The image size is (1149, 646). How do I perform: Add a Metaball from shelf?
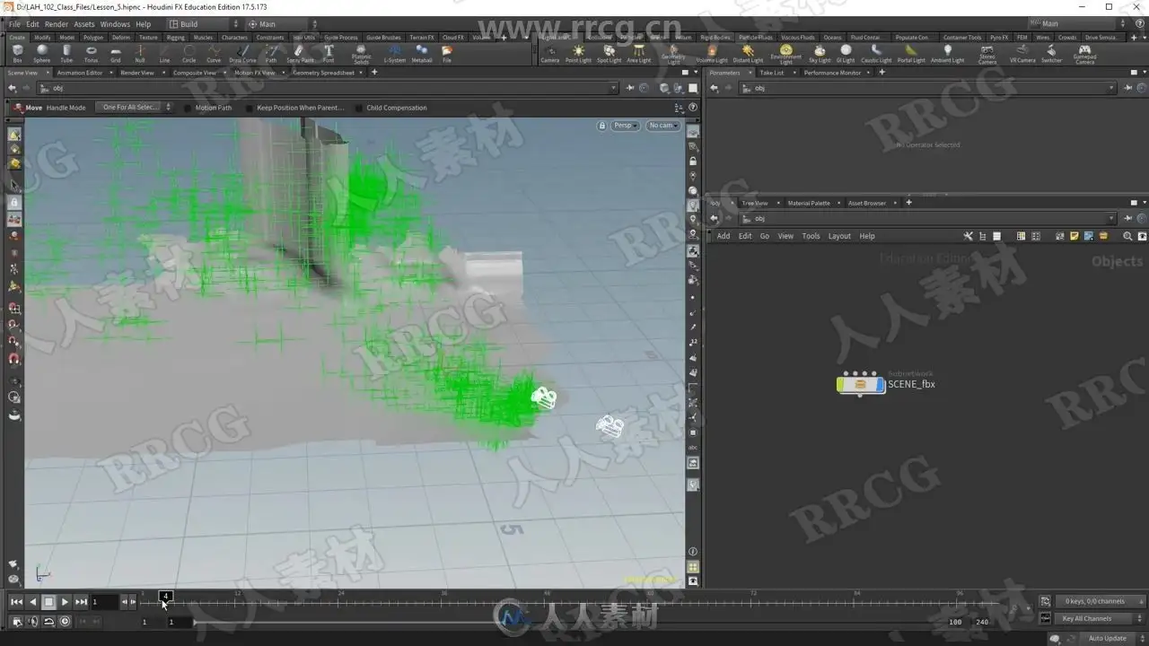tap(421, 54)
